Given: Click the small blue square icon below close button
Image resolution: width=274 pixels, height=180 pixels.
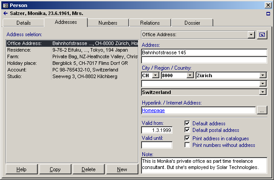Looking at the screenshot, I should 268,14.
